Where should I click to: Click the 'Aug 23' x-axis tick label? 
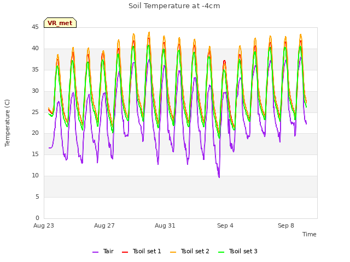tap(44, 225)
